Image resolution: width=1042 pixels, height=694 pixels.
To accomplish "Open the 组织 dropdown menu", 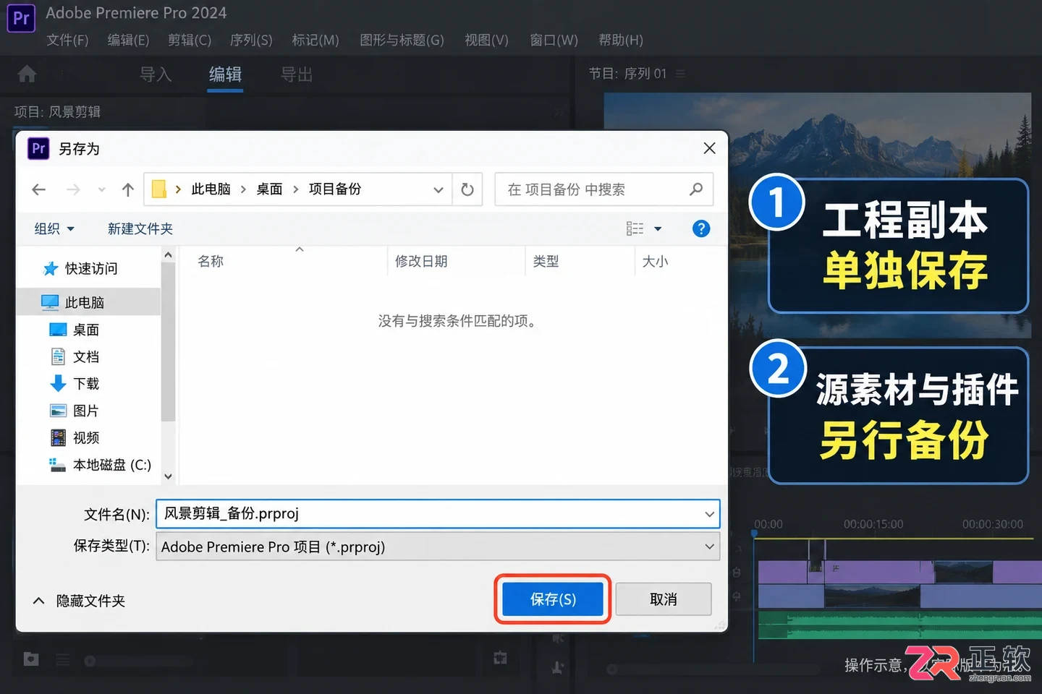I will [54, 228].
